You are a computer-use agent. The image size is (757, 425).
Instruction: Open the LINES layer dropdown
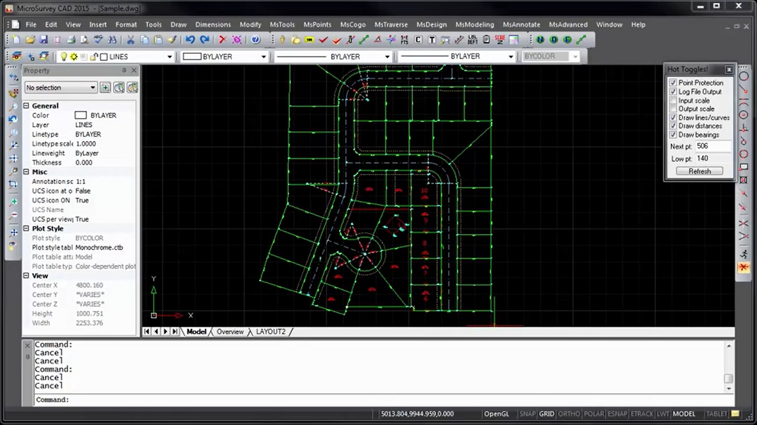pyautogui.click(x=170, y=56)
